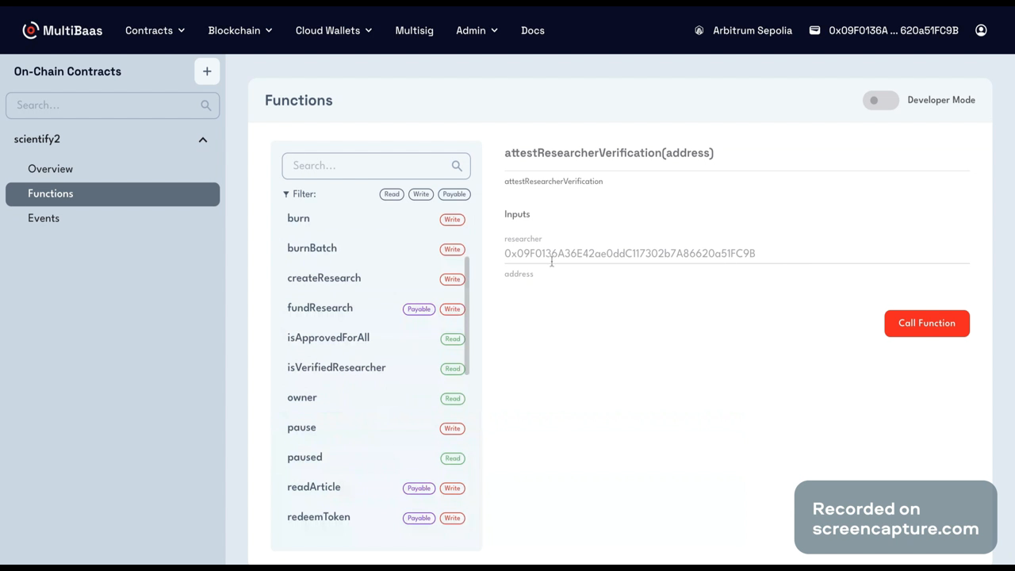Screen dimensions: 1015x571
Task: Open the Admin dropdown menu
Action: (x=477, y=30)
